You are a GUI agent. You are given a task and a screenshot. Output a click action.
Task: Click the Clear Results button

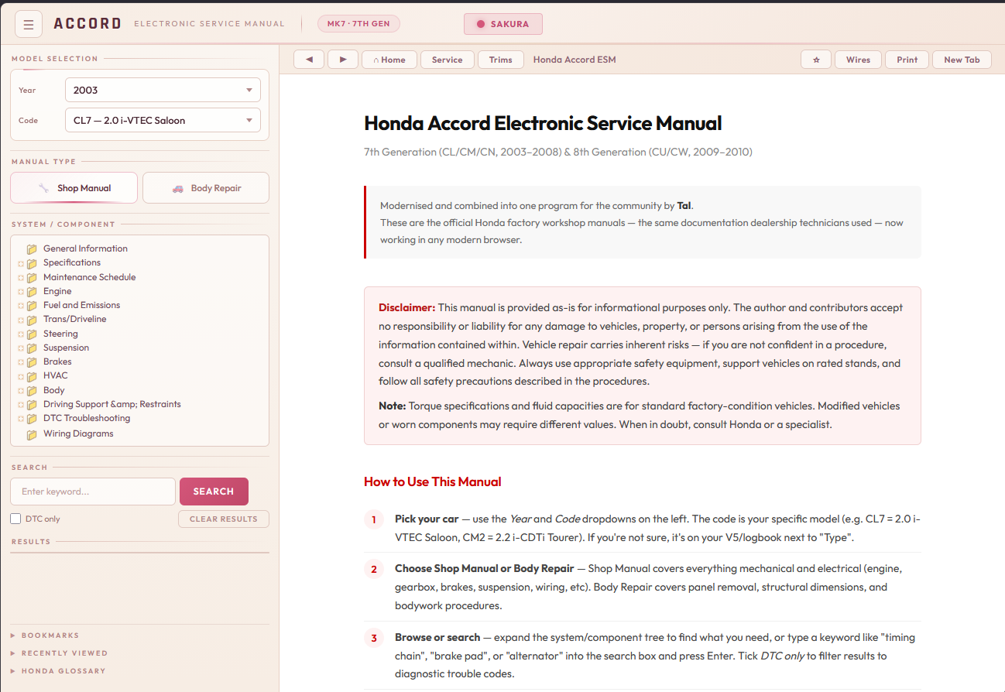tap(223, 519)
